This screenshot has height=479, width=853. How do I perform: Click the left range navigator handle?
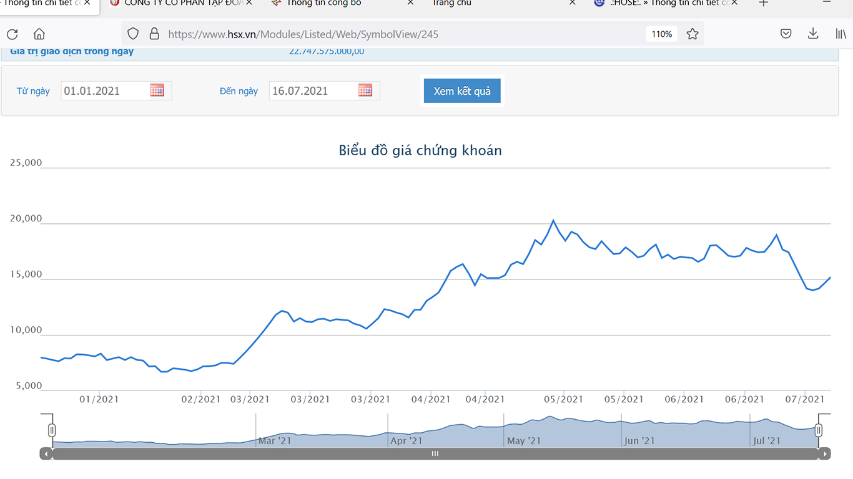52,430
